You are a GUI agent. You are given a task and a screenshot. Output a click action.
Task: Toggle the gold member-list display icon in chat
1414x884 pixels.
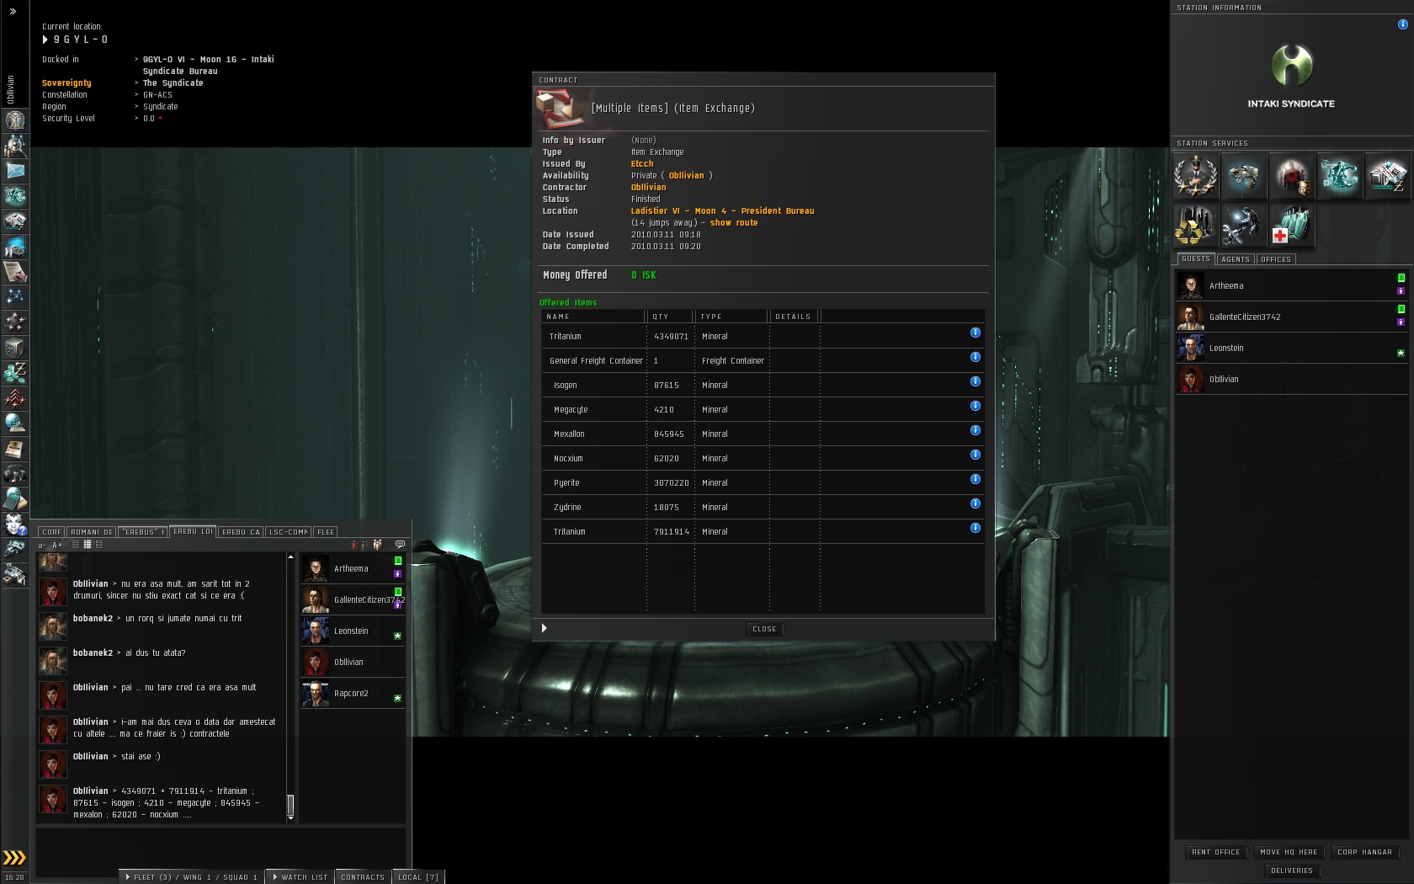378,545
